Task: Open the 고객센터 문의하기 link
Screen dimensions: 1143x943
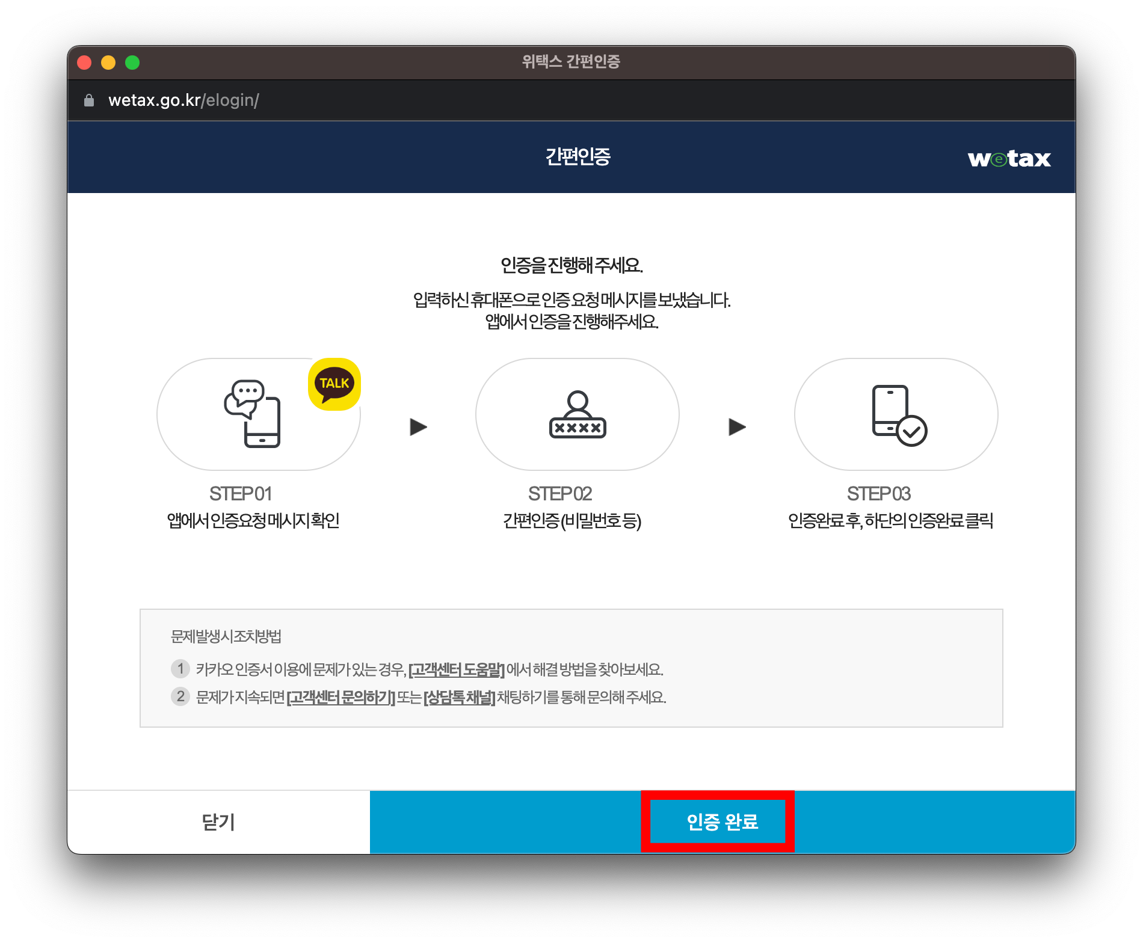Action: (x=340, y=697)
